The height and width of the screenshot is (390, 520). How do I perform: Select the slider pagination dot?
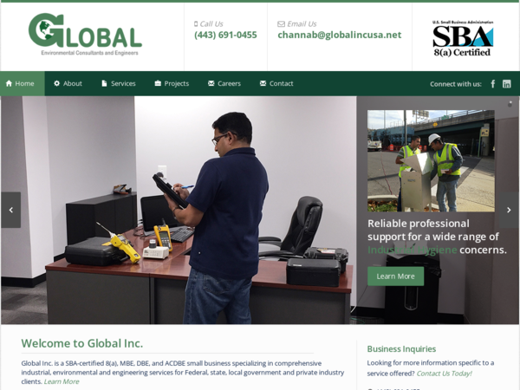pyautogui.click(x=510, y=104)
